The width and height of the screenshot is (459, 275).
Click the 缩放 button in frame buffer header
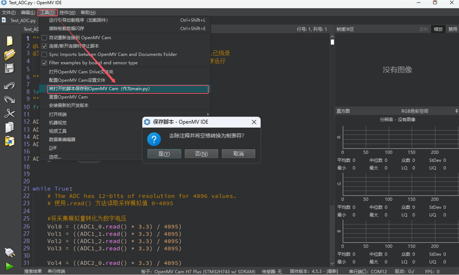coord(438,29)
